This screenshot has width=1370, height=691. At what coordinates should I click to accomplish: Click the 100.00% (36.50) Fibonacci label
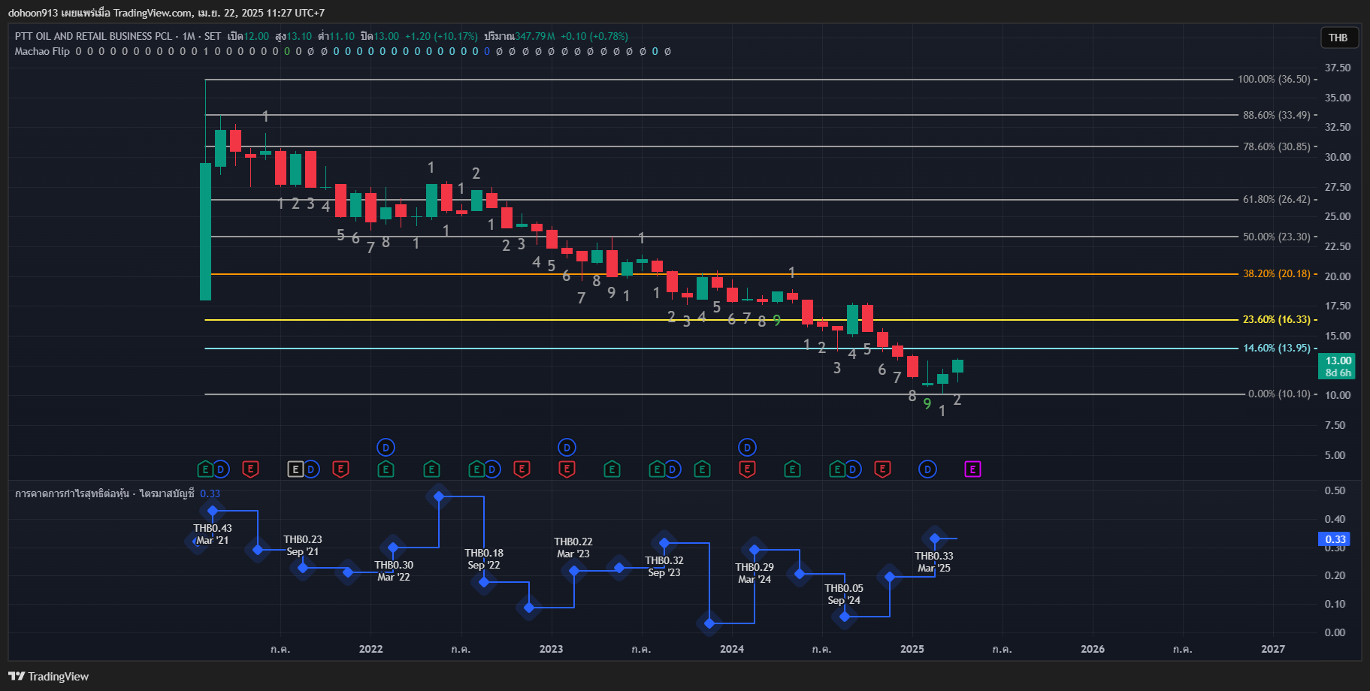coord(1274,79)
